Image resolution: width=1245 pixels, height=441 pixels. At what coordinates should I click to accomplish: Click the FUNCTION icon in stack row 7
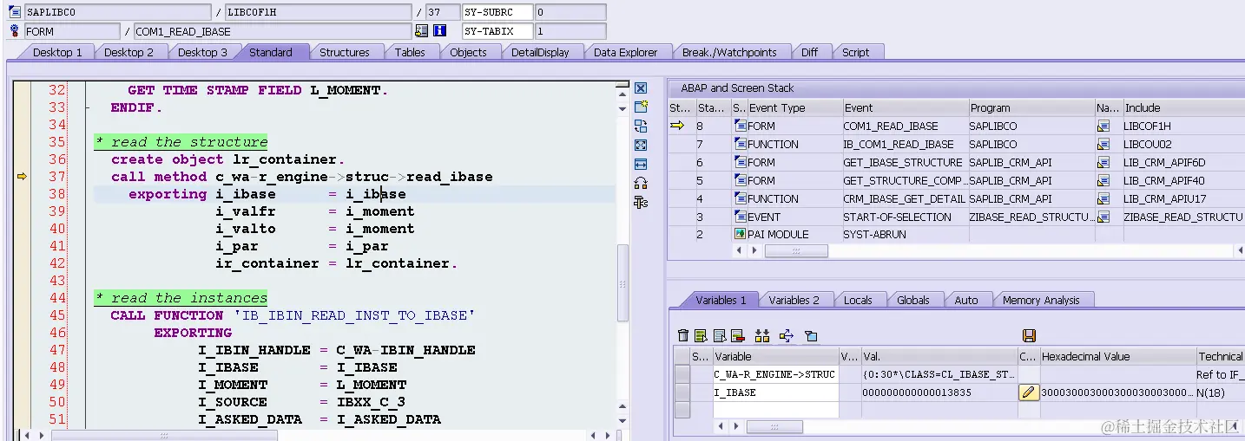click(741, 144)
